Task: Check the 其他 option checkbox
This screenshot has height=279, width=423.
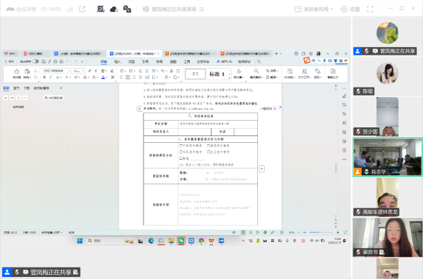Action: click(x=181, y=158)
